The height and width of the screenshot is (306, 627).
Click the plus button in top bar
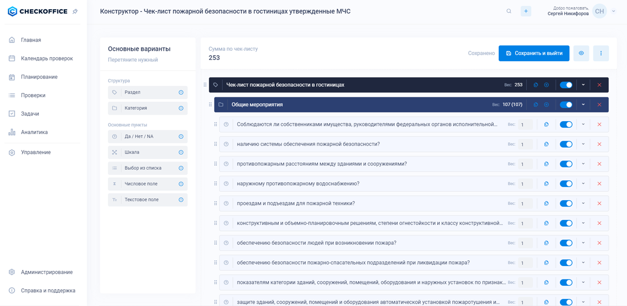tap(526, 11)
